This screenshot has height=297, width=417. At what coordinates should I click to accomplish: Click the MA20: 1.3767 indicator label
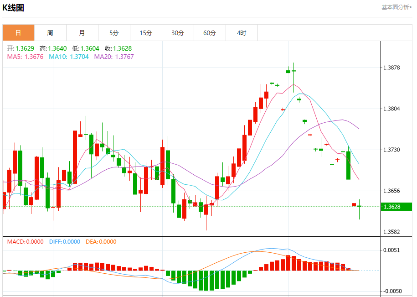pyautogui.click(x=114, y=57)
